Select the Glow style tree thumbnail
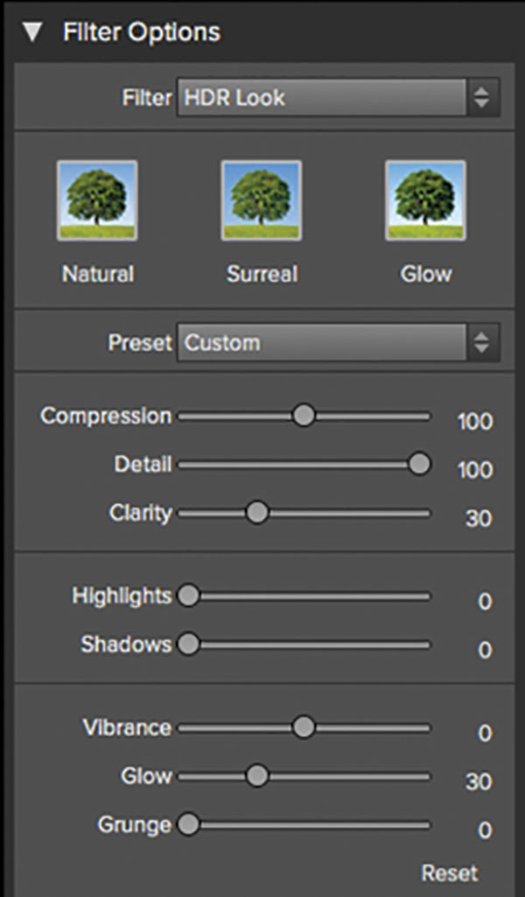 425,200
